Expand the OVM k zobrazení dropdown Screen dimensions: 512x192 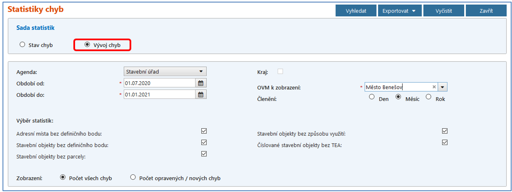(443, 87)
